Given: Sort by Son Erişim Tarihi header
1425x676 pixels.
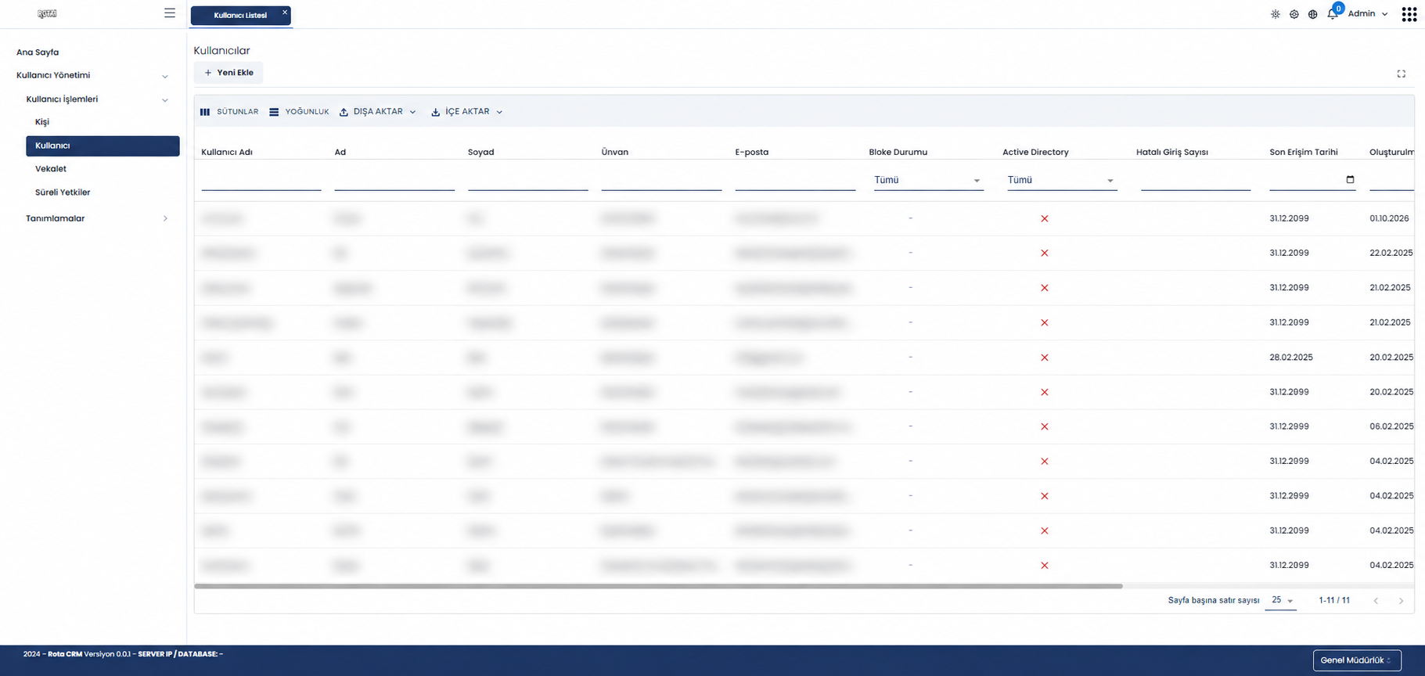Looking at the screenshot, I should click(1304, 152).
